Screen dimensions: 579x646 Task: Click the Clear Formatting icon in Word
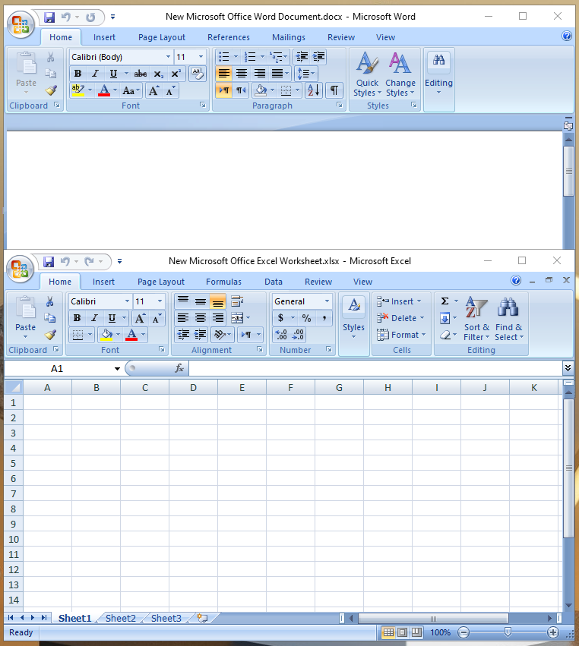tap(198, 74)
